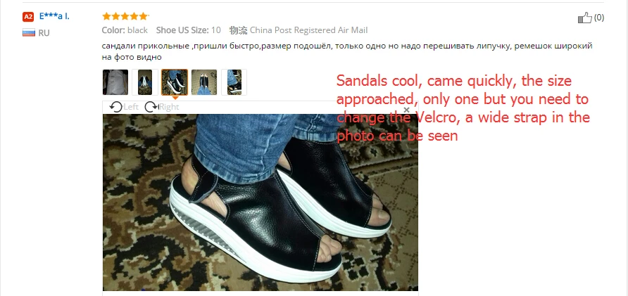Rotate the review photo right

point(161,107)
